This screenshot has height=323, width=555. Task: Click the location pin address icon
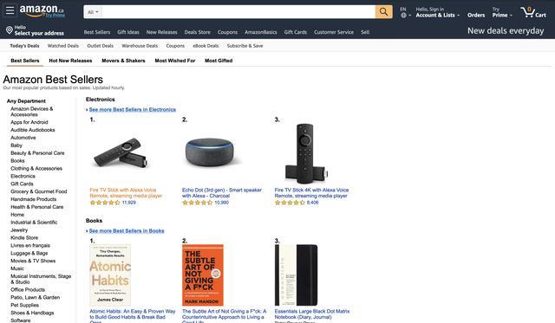(x=10, y=30)
